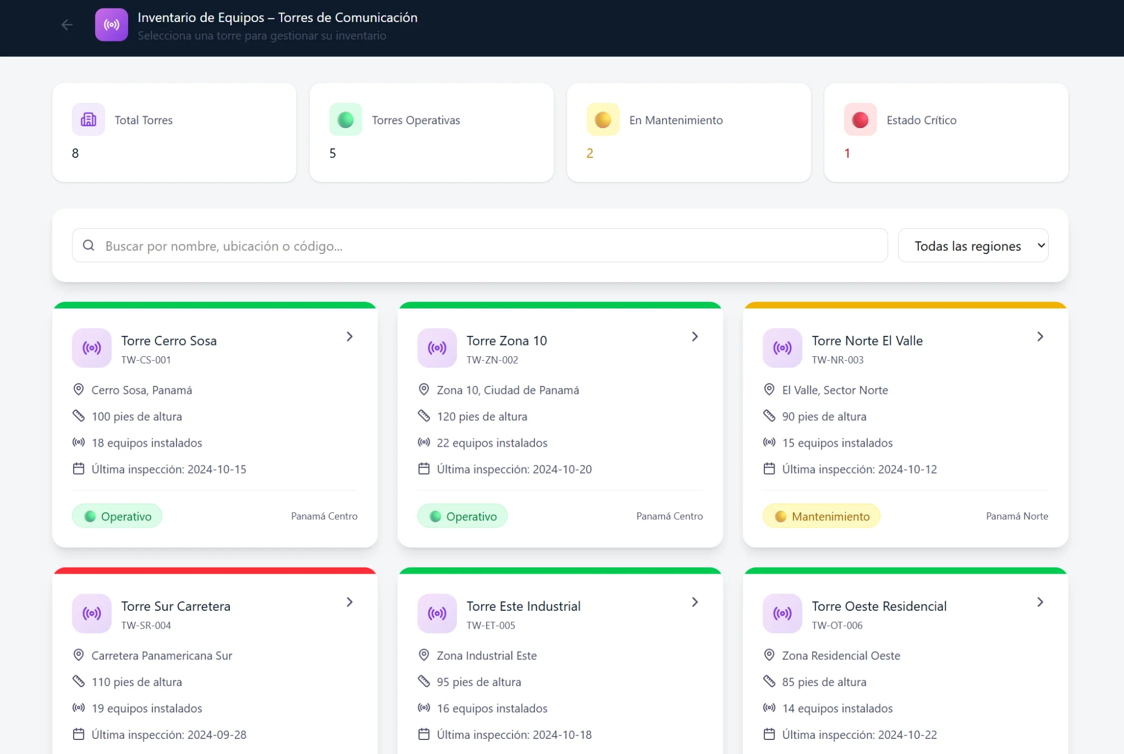The image size is (1124, 754).
Task: Click the search field for towers
Action: pos(489,246)
